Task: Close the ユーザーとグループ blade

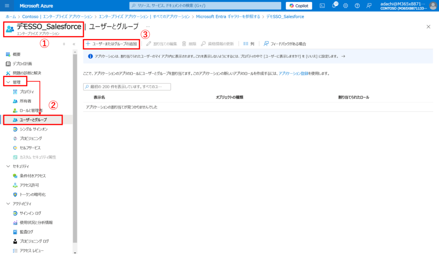Action: click(x=428, y=27)
